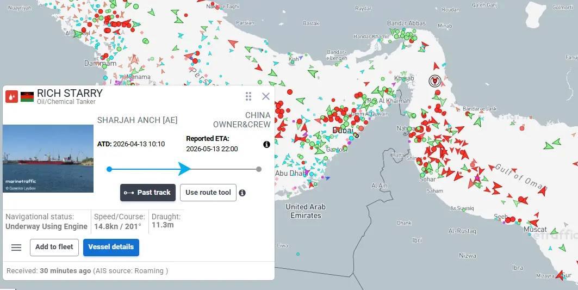
Task: Click the grey destination dot on voyage line
Action: point(259,169)
